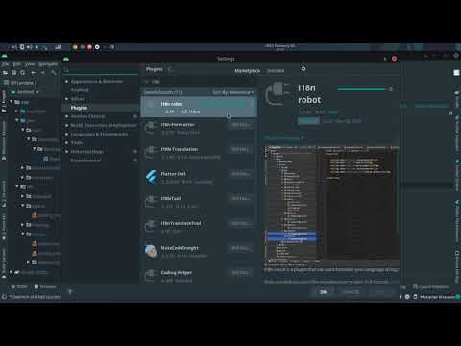Install the I18NTool plugin
The image size is (461, 346).
point(240,199)
